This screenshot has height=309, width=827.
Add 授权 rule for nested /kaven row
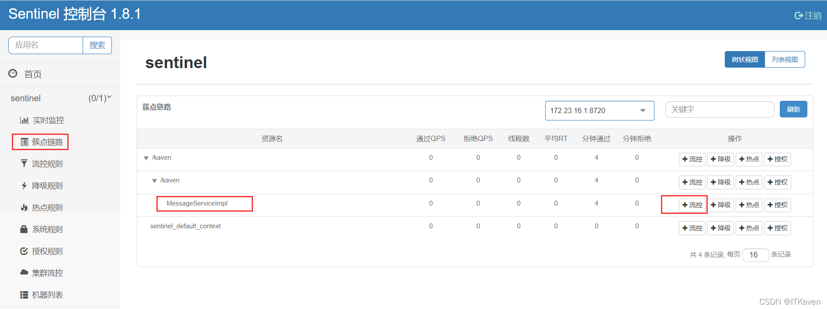pos(778,182)
